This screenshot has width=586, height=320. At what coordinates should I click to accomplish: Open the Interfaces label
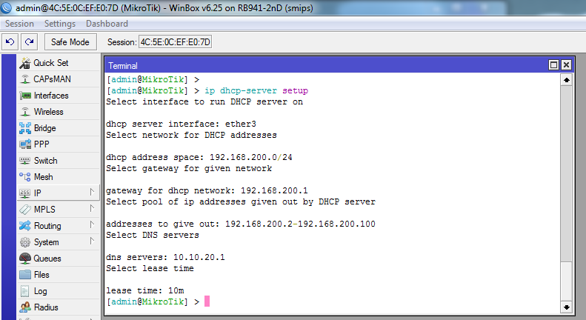(x=51, y=96)
